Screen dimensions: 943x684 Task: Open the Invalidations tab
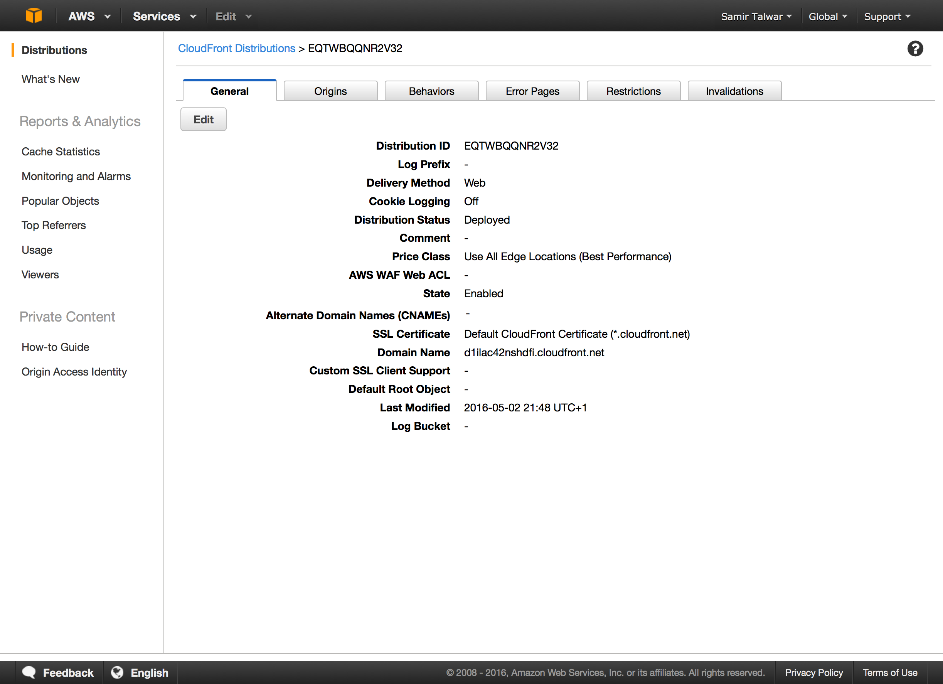click(734, 91)
